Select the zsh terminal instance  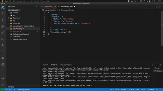pyautogui.click(x=157, y=68)
